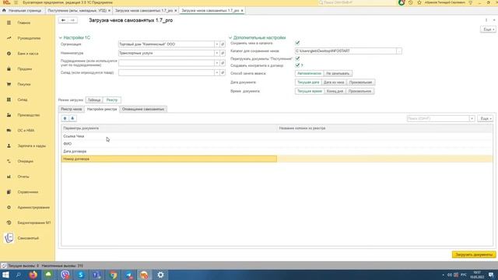
Task: Browse catalog folder with ellipsis button
Action: [399, 51]
